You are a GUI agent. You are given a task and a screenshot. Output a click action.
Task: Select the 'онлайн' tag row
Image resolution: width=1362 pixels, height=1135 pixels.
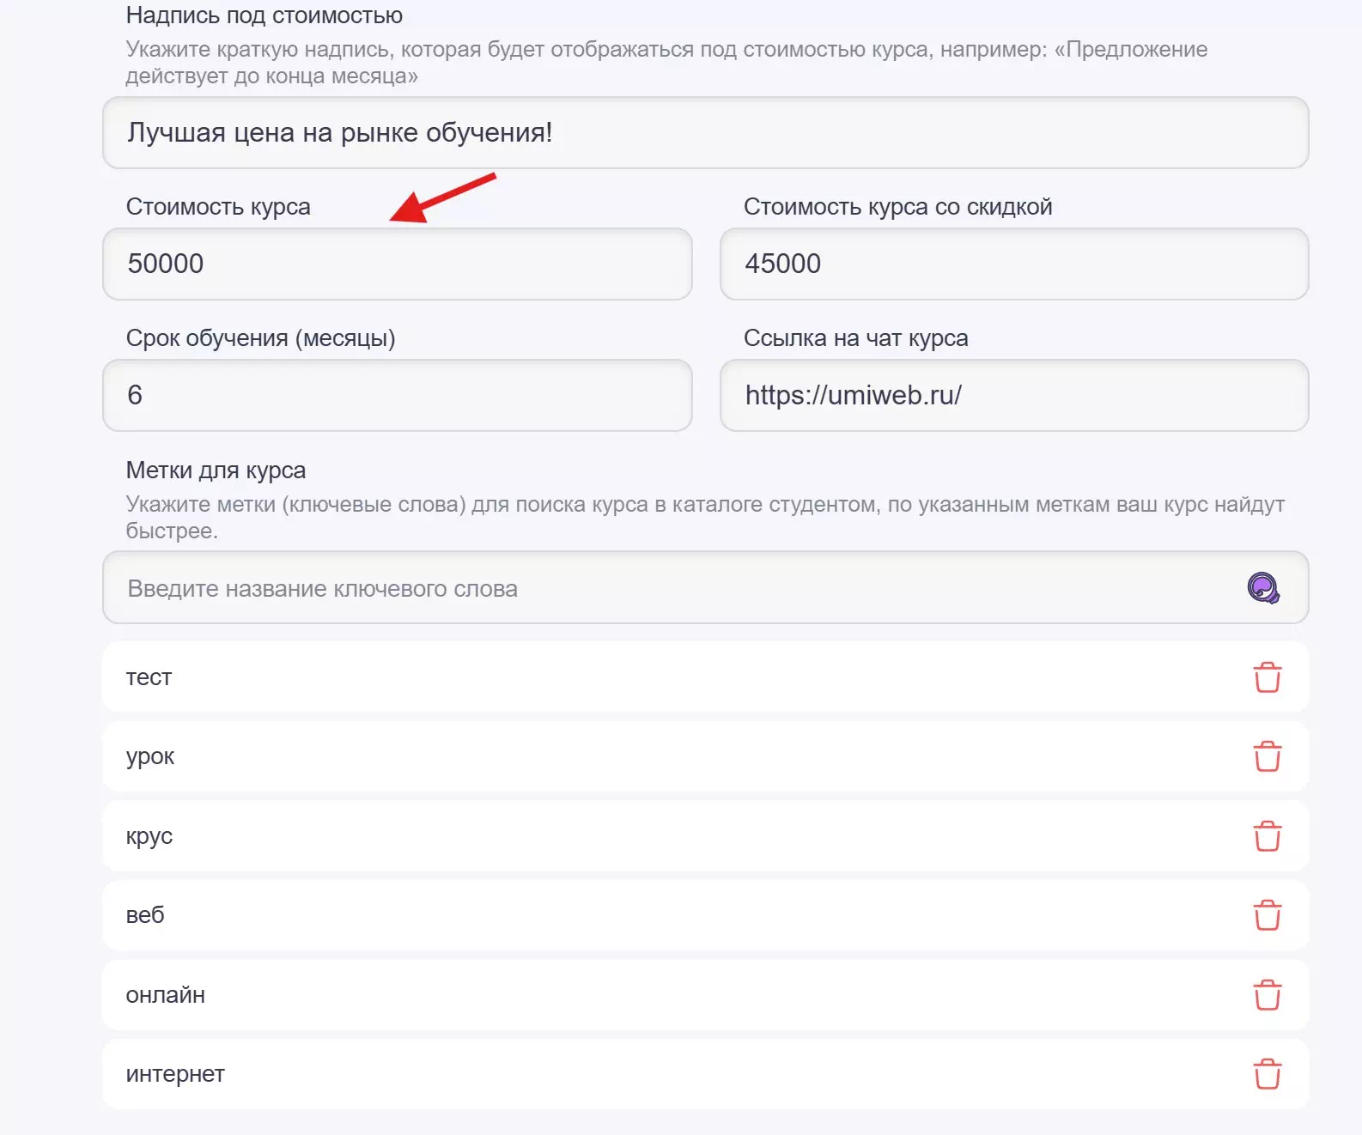(670, 995)
